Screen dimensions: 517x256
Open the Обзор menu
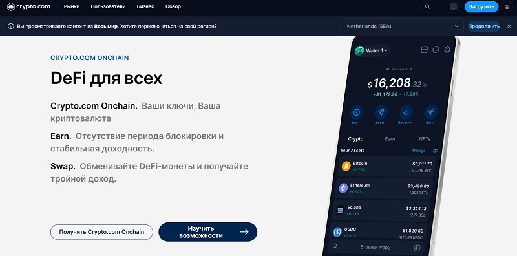(173, 6)
